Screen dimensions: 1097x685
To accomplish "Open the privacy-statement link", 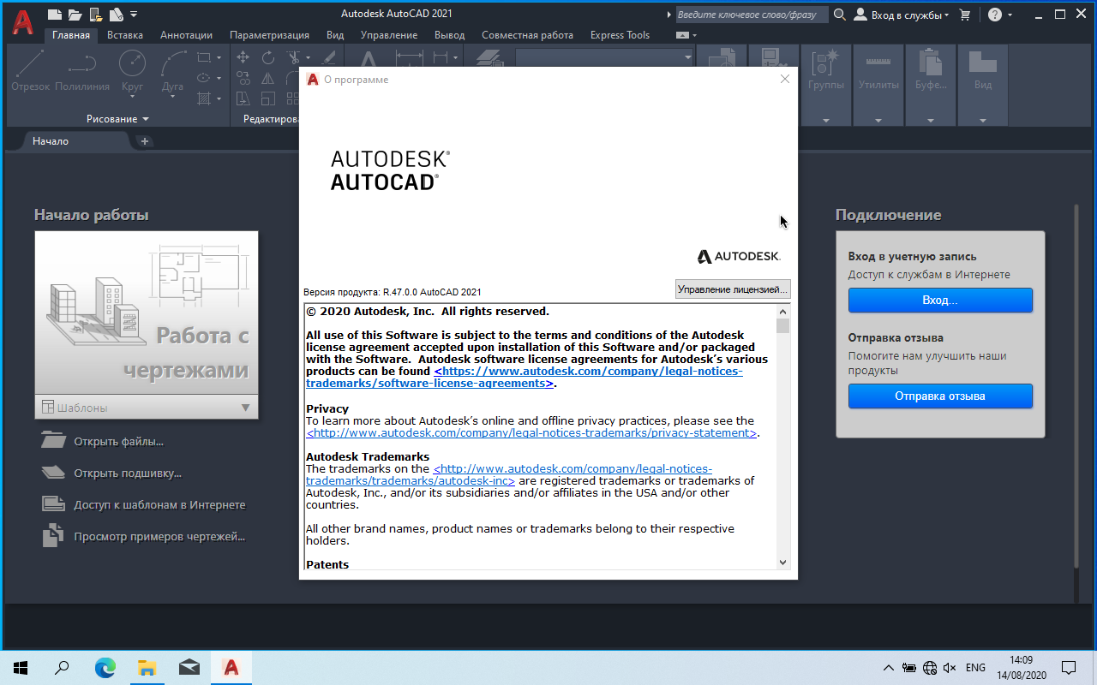I will click(x=531, y=433).
